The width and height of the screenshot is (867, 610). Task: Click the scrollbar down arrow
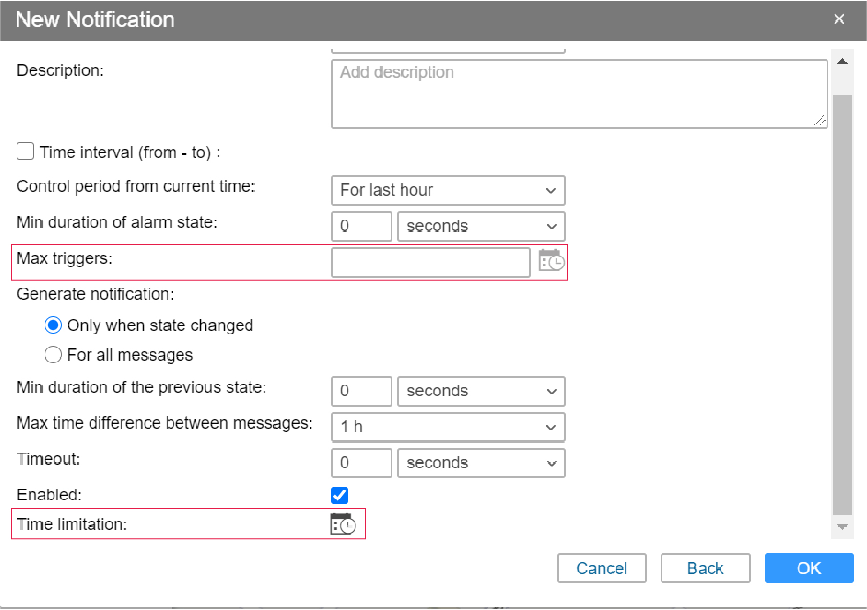(842, 527)
